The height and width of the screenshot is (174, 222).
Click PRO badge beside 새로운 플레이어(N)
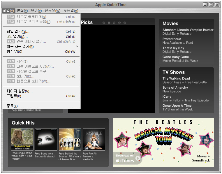11,17
